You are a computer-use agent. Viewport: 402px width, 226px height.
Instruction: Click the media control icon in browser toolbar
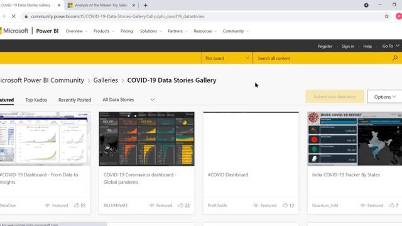pos(366,5)
